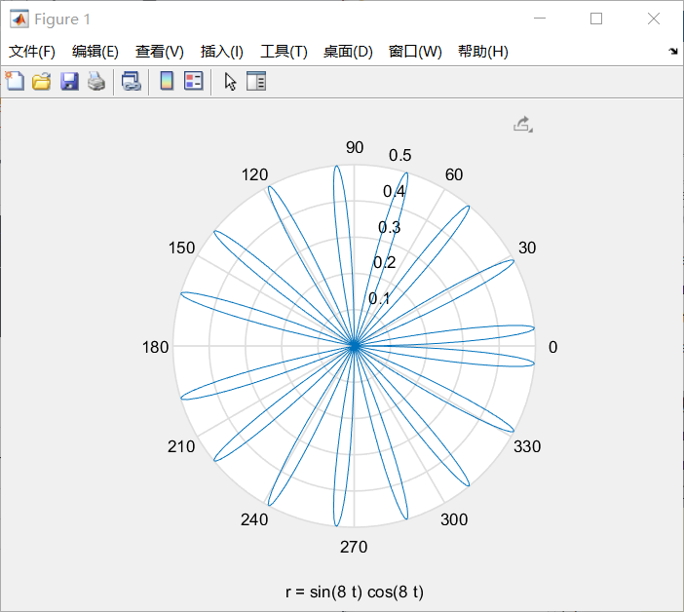
Task: Maximize the Figure 1 window
Action: 596,19
